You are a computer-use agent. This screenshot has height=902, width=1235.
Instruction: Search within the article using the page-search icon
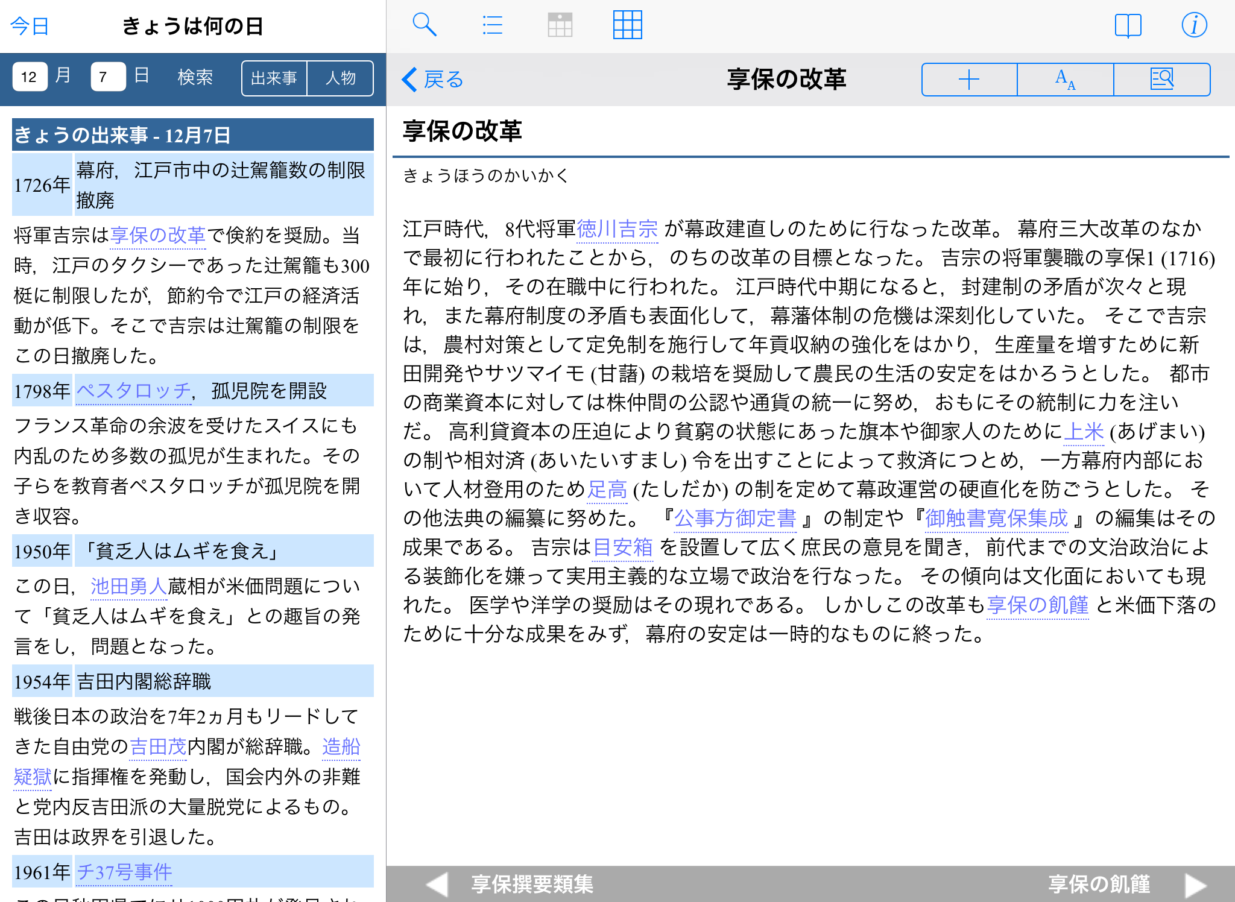(1161, 80)
